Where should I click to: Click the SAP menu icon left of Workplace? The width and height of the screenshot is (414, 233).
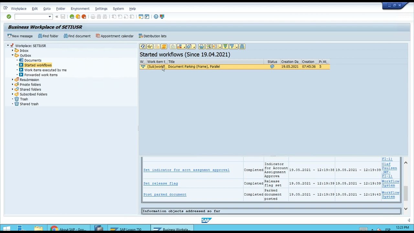coord(5,8)
